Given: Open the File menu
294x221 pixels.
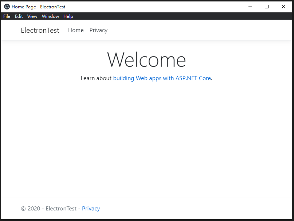Looking at the screenshot, I should (x=7, y=16).
